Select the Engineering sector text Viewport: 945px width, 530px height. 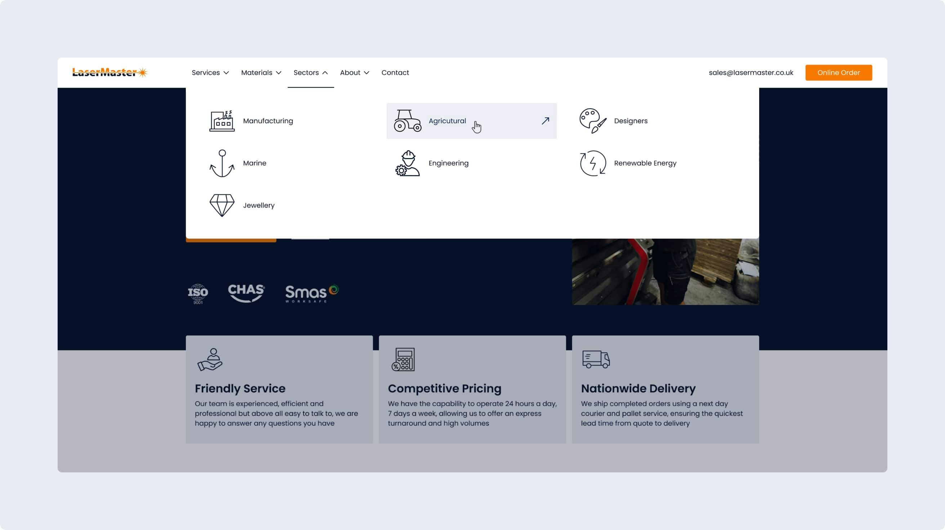pos(448,163)
